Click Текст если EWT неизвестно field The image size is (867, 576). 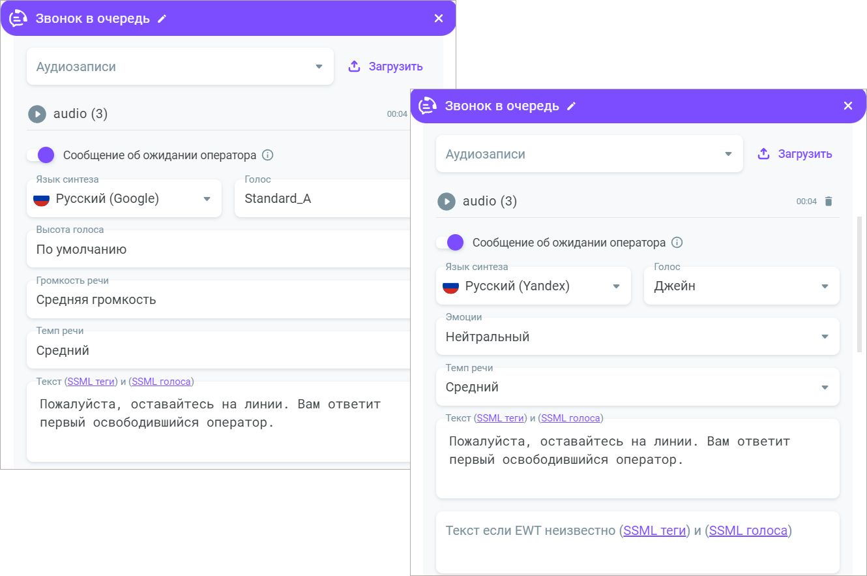coord(638,543)
